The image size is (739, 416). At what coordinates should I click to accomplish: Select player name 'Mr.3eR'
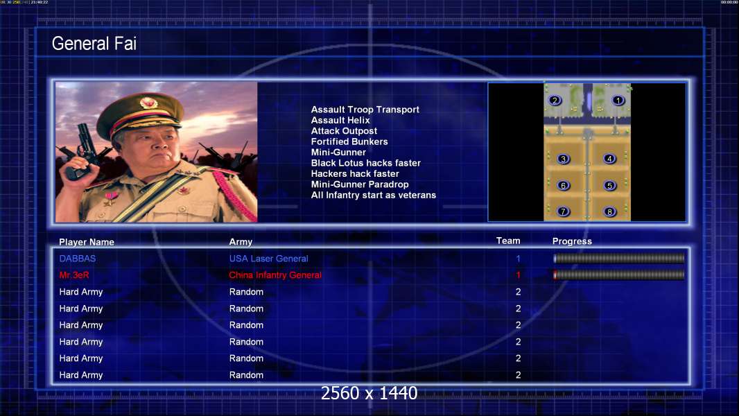click(74, 275)
